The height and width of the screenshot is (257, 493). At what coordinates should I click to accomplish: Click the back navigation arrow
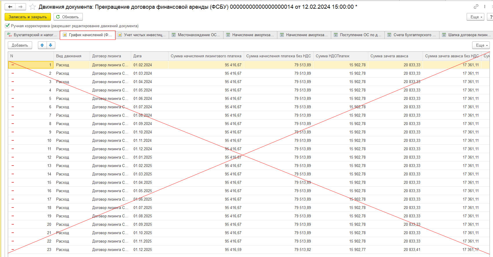coord(10,7)
